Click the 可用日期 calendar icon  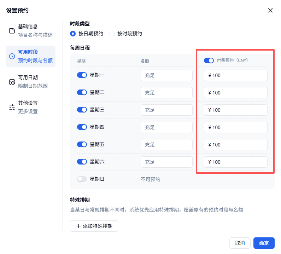[12, 82]
